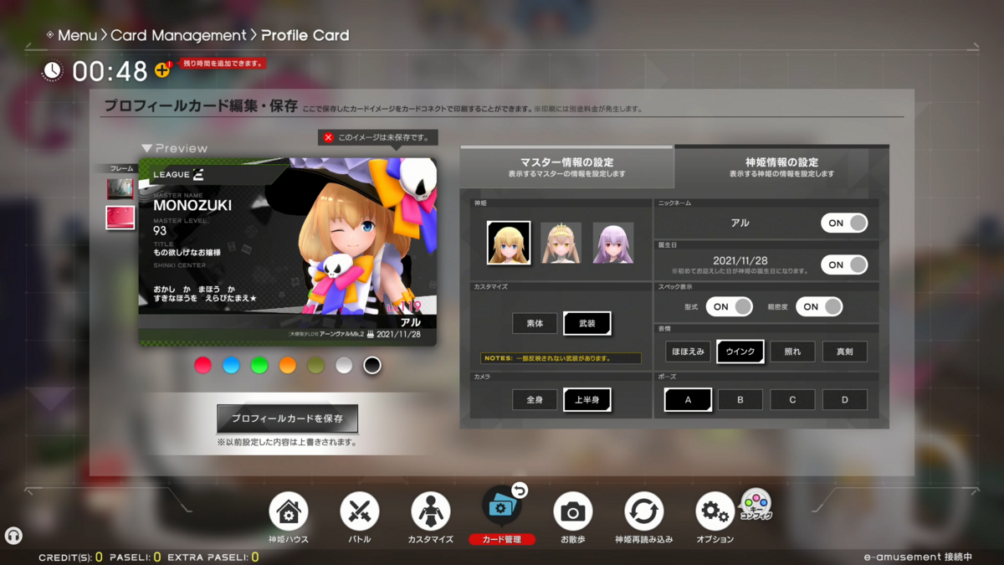Collapse the Preview triangle
Viewport: 1004px width, 565px height.
tap(147, 148)
